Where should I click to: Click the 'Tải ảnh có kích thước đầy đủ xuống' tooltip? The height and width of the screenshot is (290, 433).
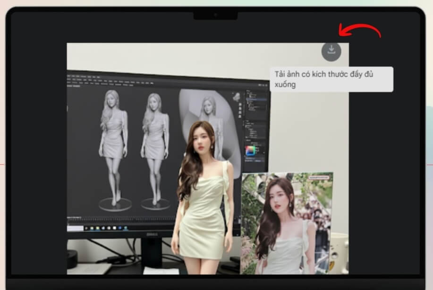pyautogui.click(x=331, y=79)
